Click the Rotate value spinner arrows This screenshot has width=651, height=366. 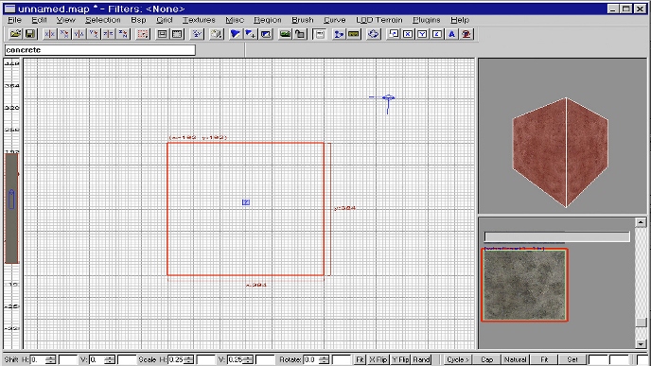coord(325,359)
